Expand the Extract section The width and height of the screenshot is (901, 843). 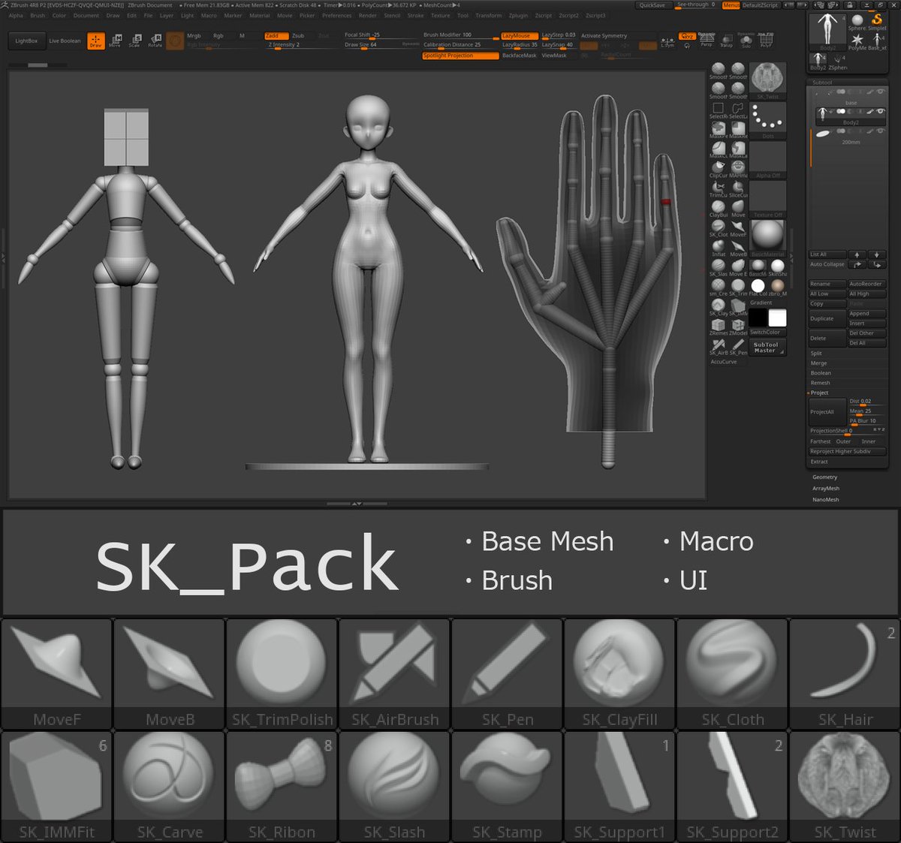tap(819, 462)
